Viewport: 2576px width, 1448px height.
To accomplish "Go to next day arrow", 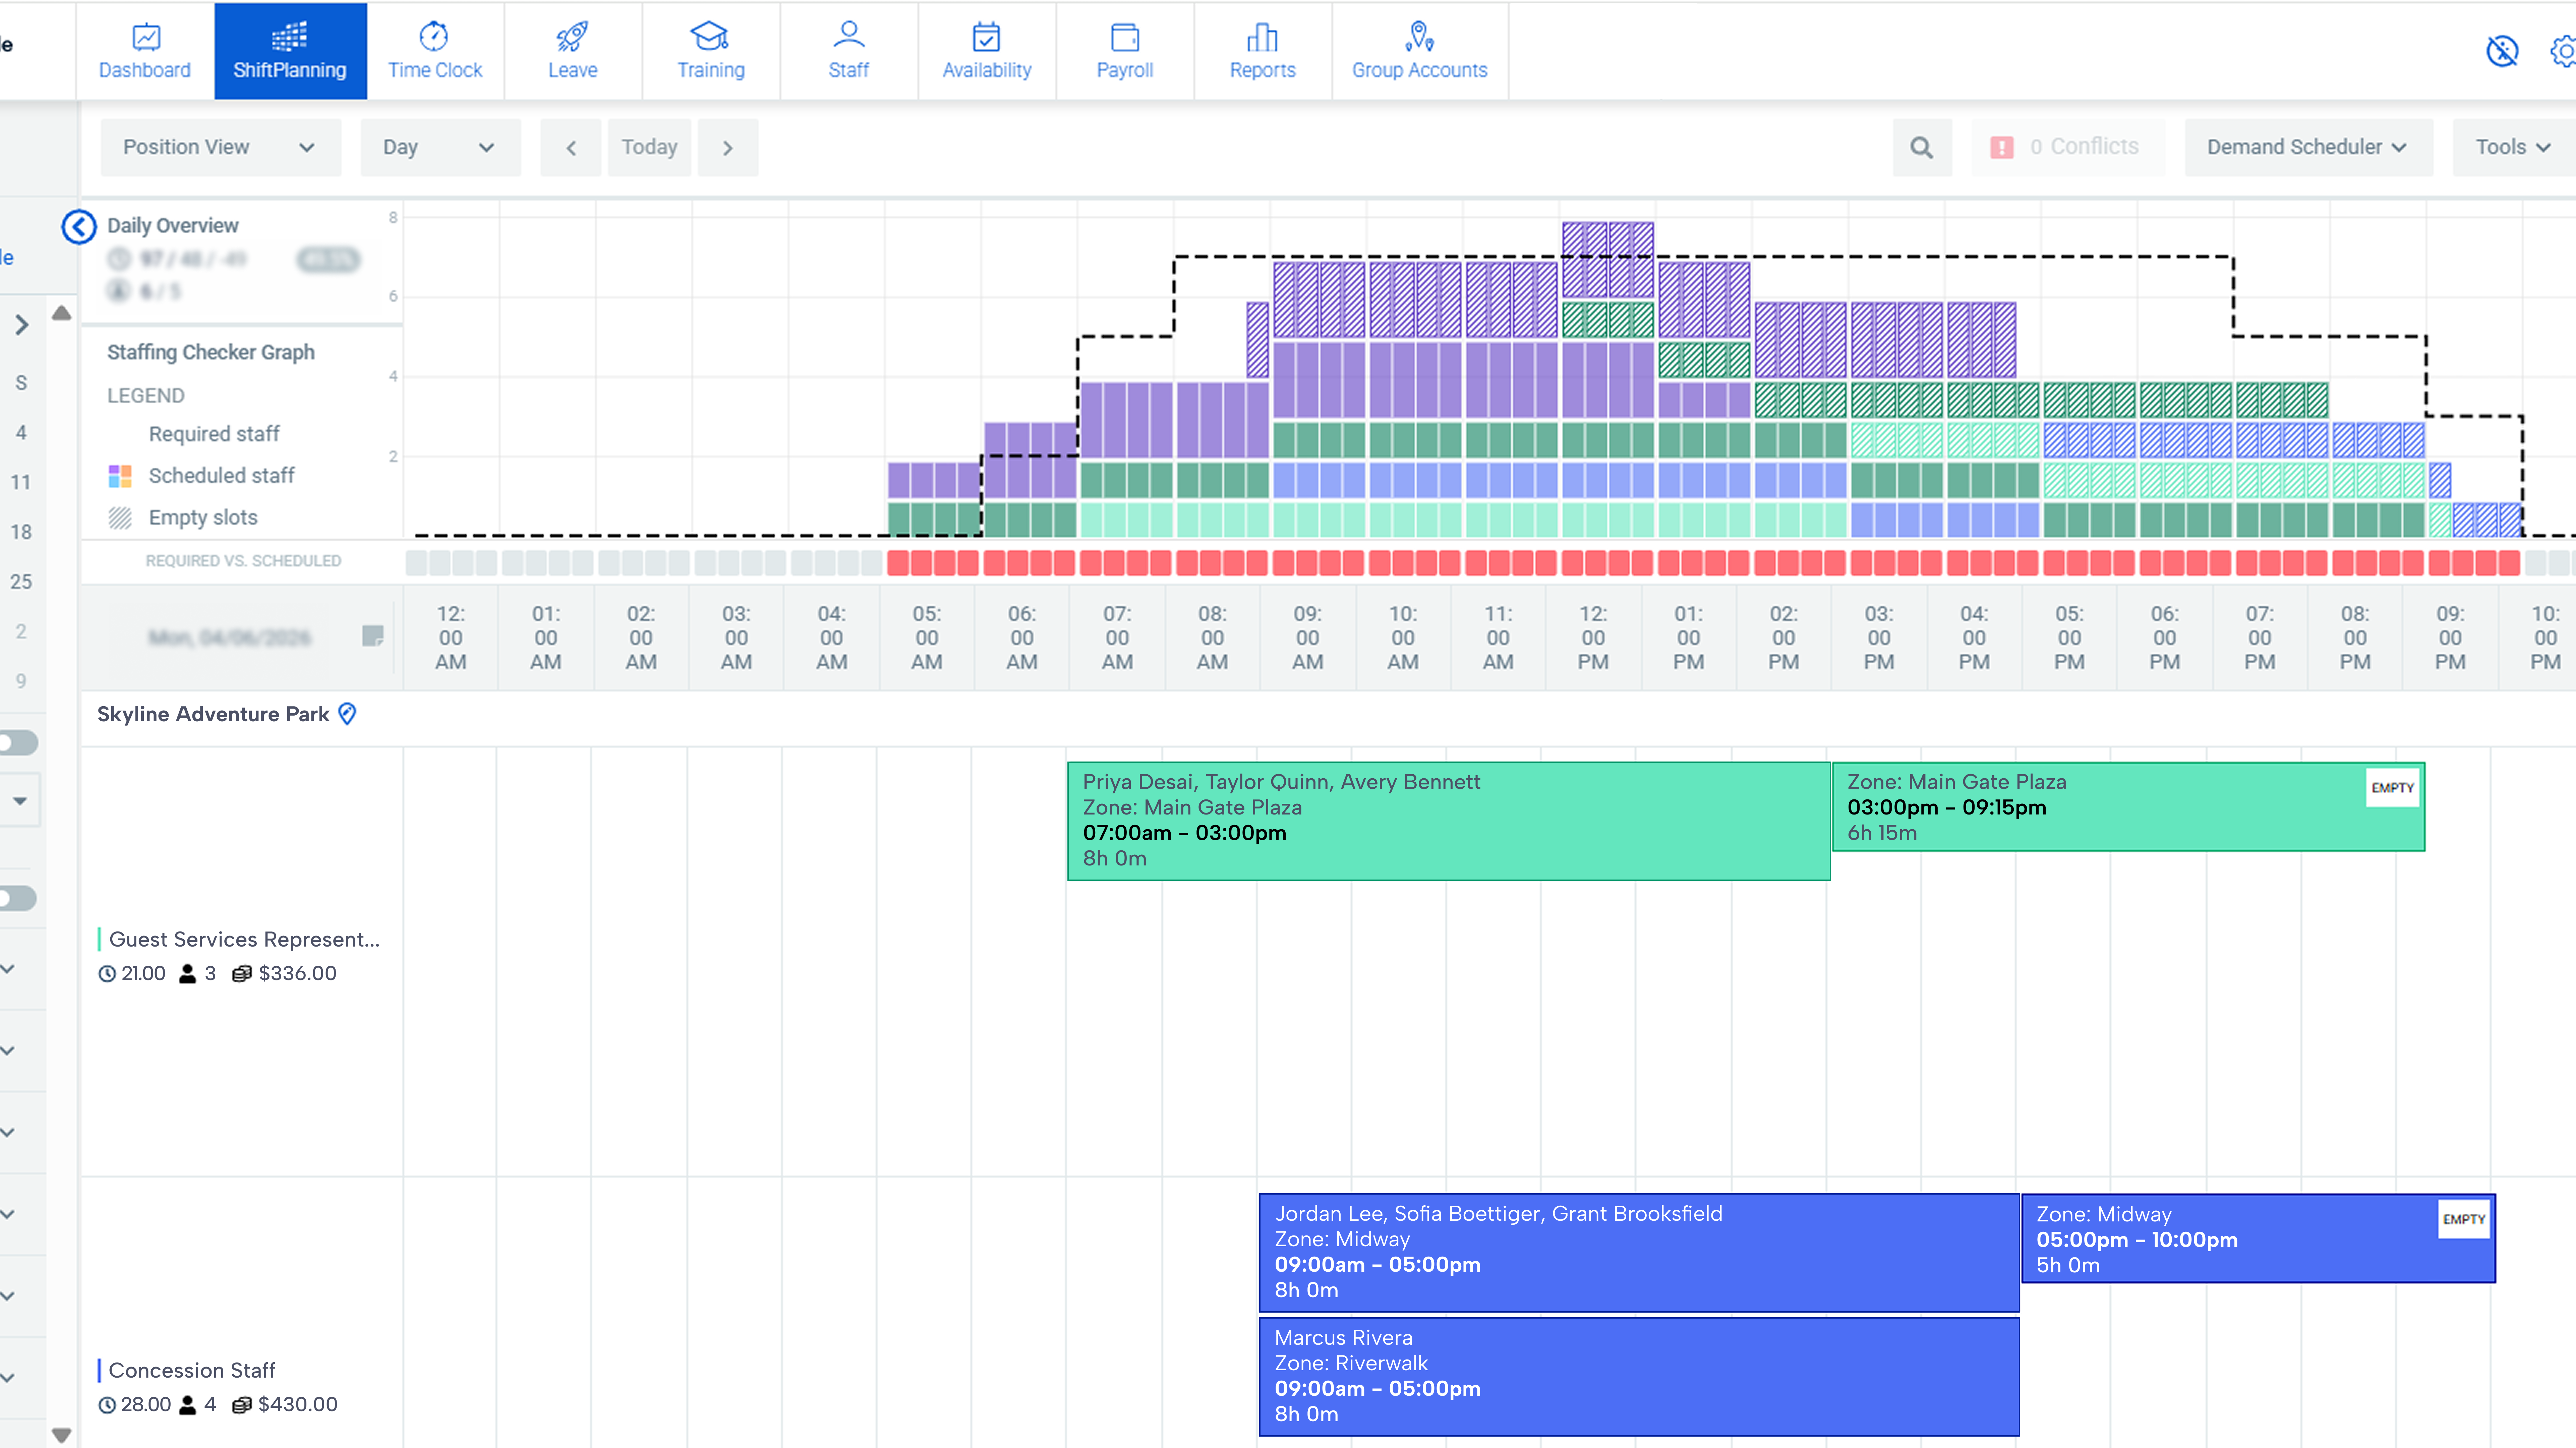I will pos(728,147).
